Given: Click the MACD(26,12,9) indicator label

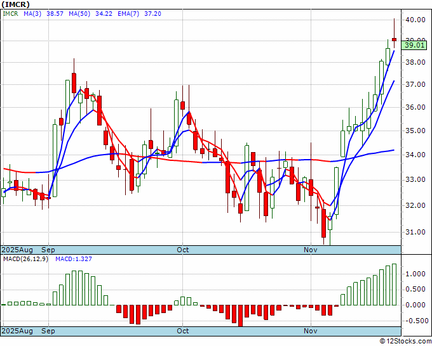Looking at the screenshot, I should pyautogui.click(x=25, y=259).
